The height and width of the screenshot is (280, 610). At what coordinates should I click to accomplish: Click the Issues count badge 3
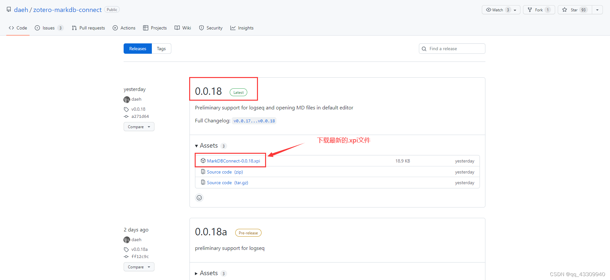pyautogui.click(x=60, y=28)
